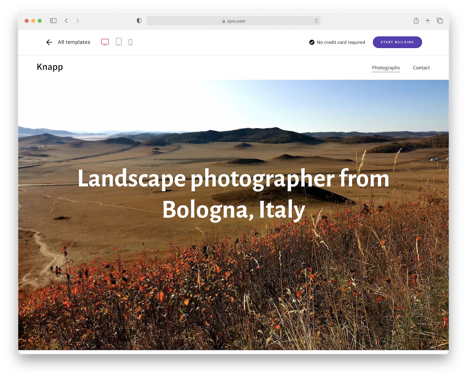Open a new browser tab
Image resolution: width=467 pixels, height=378 pixels.
click(428, 21)
